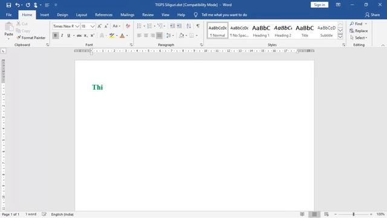
Task: Center the paragraph text
Action: point(146,36)
